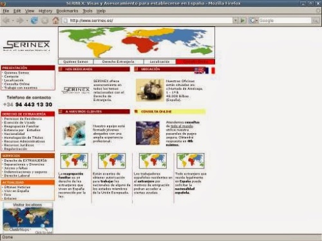This screenshot has height=241, width=322.
Task: Open the back button history dropdown
Action: tap(13, 21)
